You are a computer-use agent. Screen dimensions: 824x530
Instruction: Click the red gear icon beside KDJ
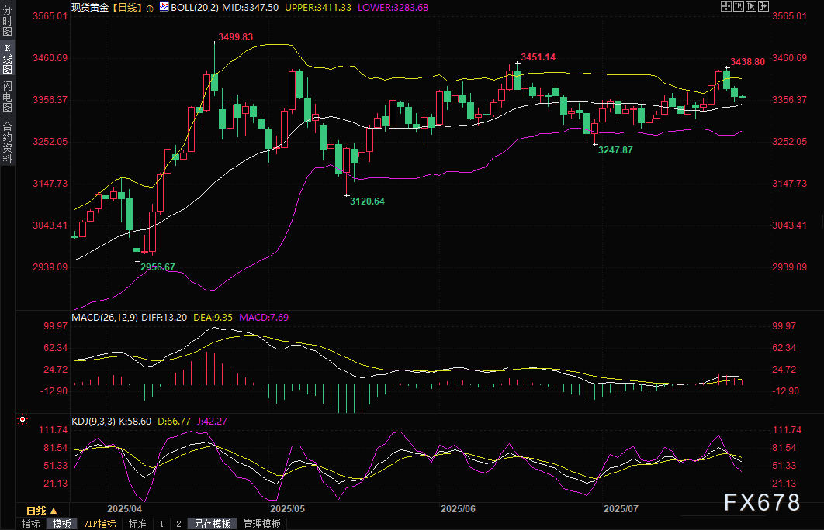click(22, 420)
